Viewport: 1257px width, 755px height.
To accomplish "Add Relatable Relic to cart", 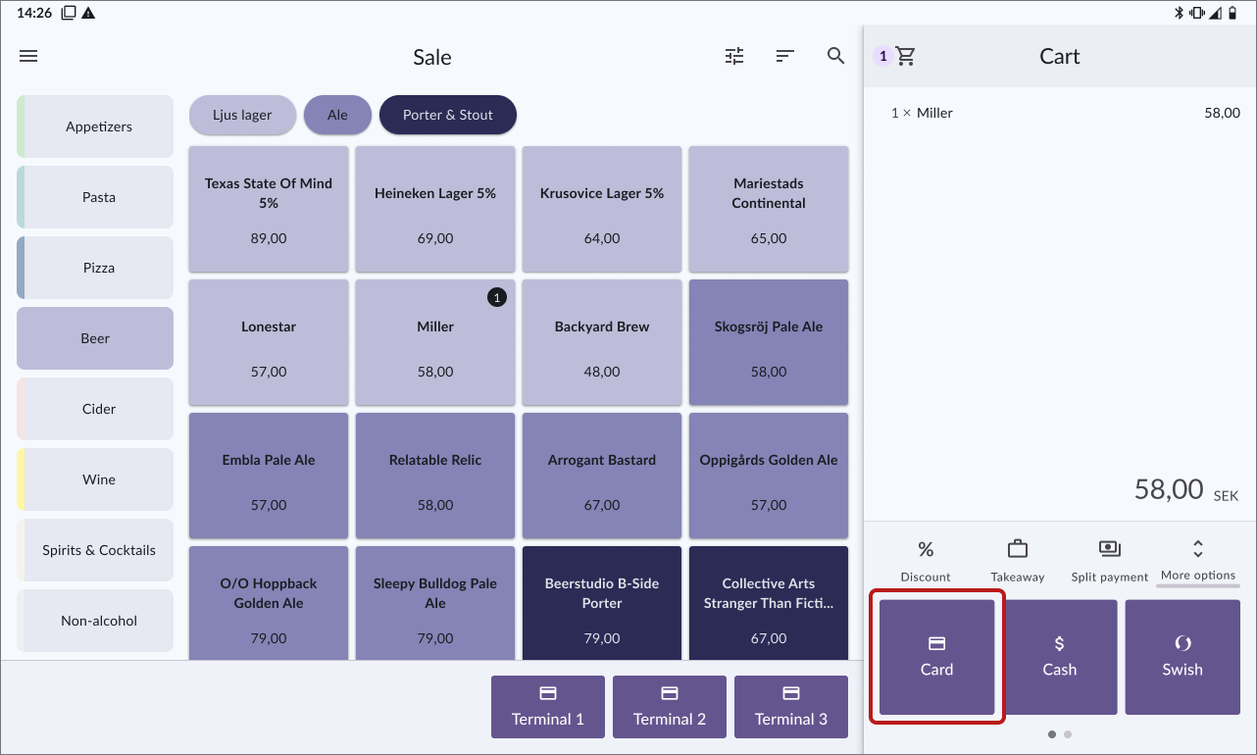I will 435,476.
